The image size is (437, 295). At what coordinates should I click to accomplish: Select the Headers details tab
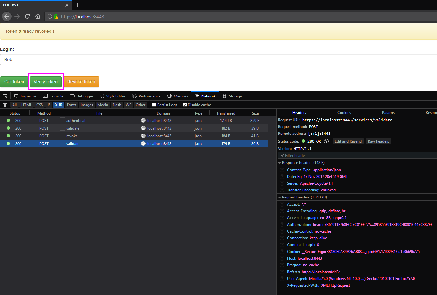299,113
